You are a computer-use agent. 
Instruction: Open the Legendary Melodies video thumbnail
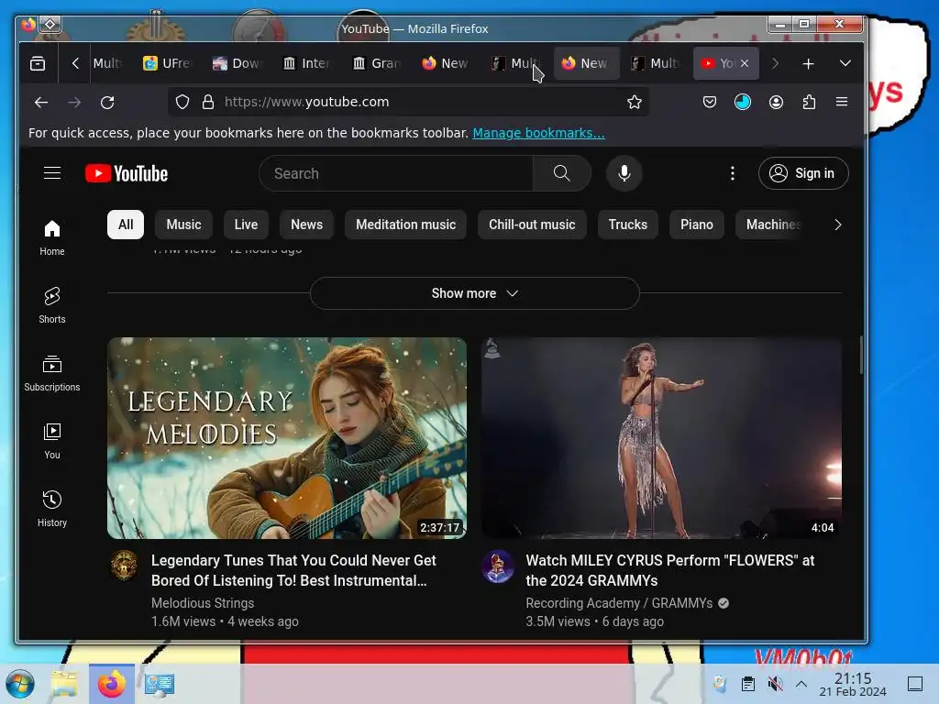point(287,438)
